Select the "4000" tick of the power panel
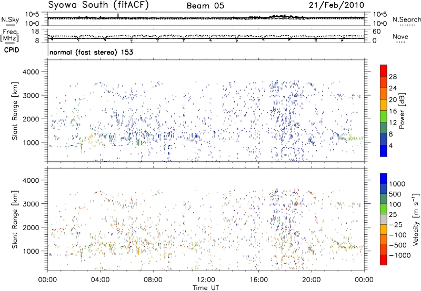 click(31, 72)
